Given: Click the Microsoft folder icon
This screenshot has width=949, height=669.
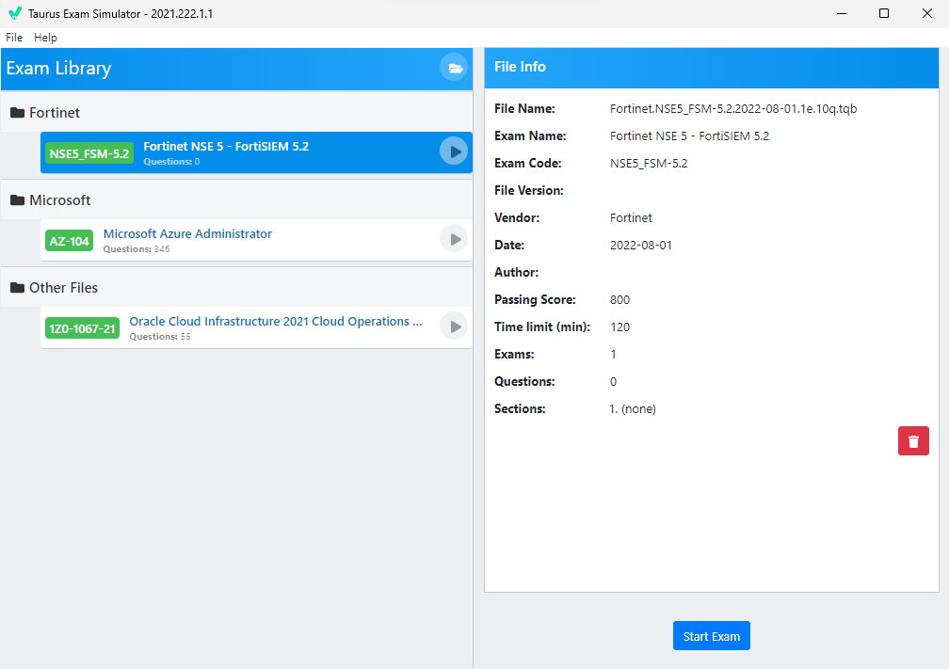Looking at the screenshot, I should pyautogui.click(x=18, y=200).
